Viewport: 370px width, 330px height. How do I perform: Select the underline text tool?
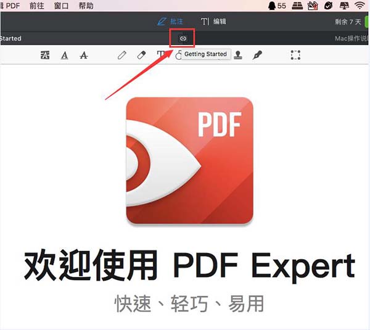click(x=64, y=56)
